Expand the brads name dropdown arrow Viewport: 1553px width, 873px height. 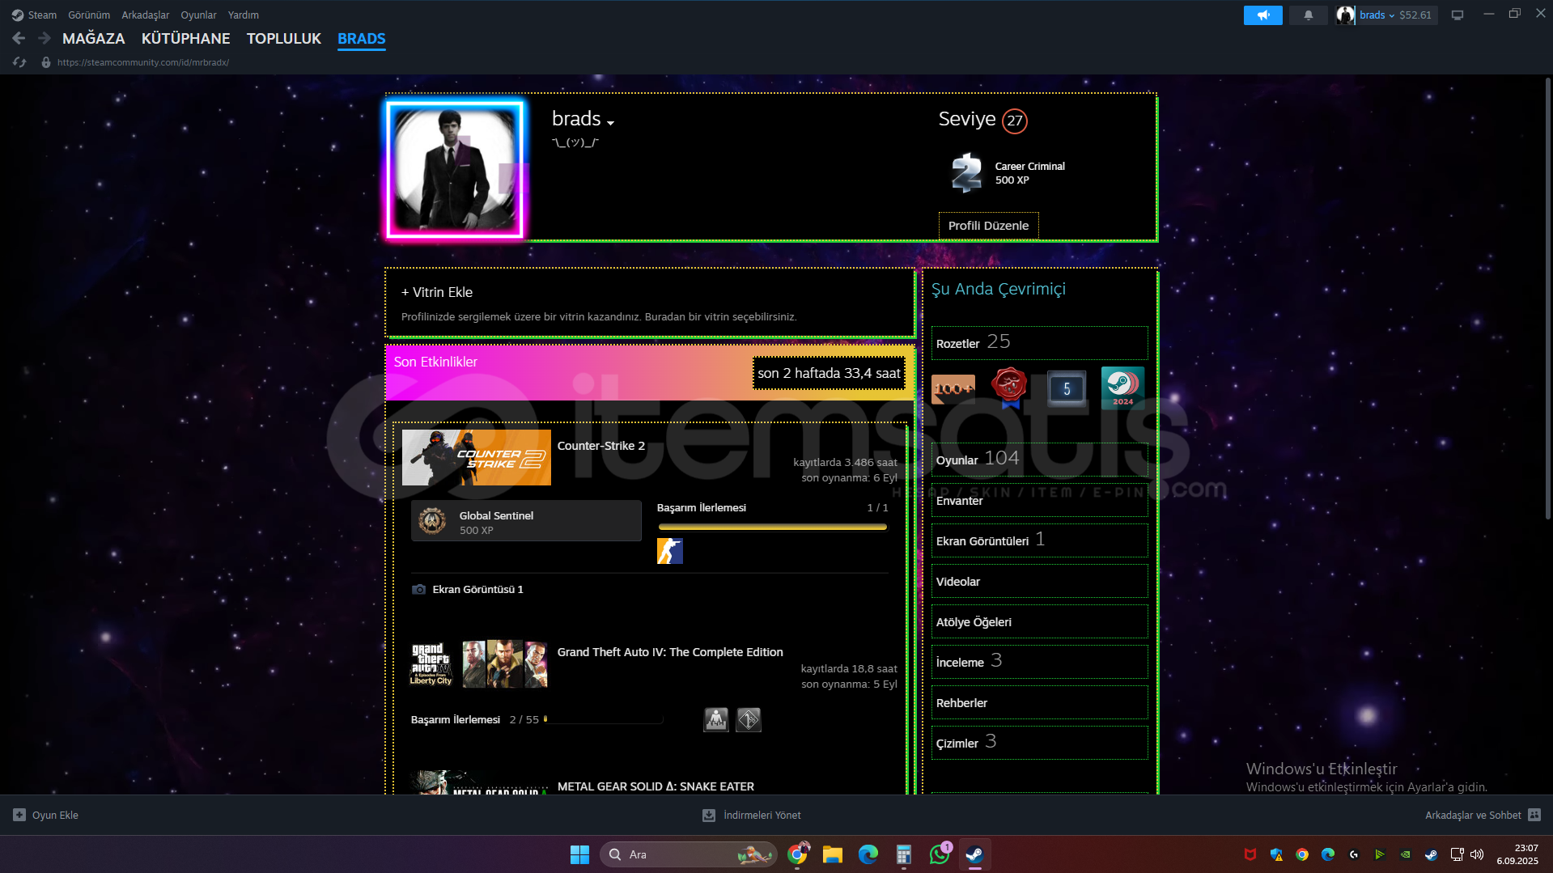[x=610, y=123]
